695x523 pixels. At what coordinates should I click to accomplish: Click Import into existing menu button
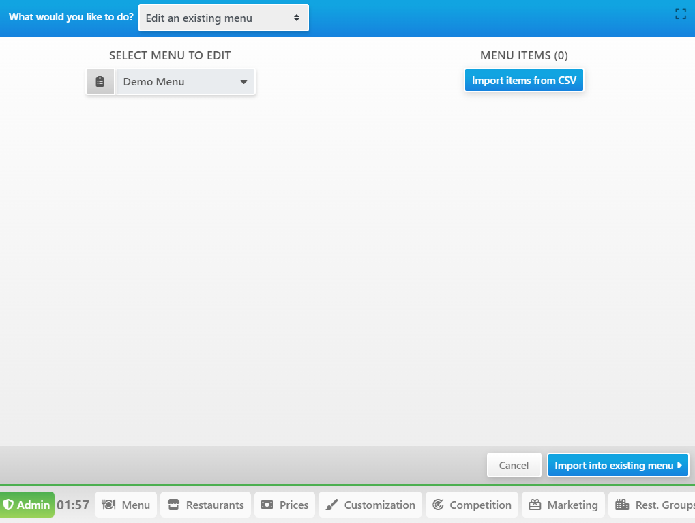point(618,466)
